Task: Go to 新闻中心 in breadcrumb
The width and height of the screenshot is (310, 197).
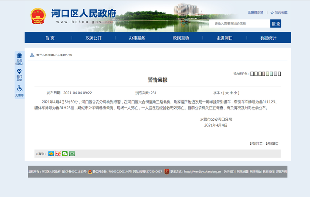Action: click(x=51, y=55)
